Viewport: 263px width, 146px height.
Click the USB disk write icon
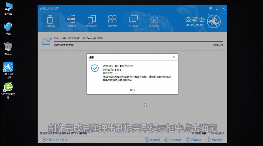point(47,41)
